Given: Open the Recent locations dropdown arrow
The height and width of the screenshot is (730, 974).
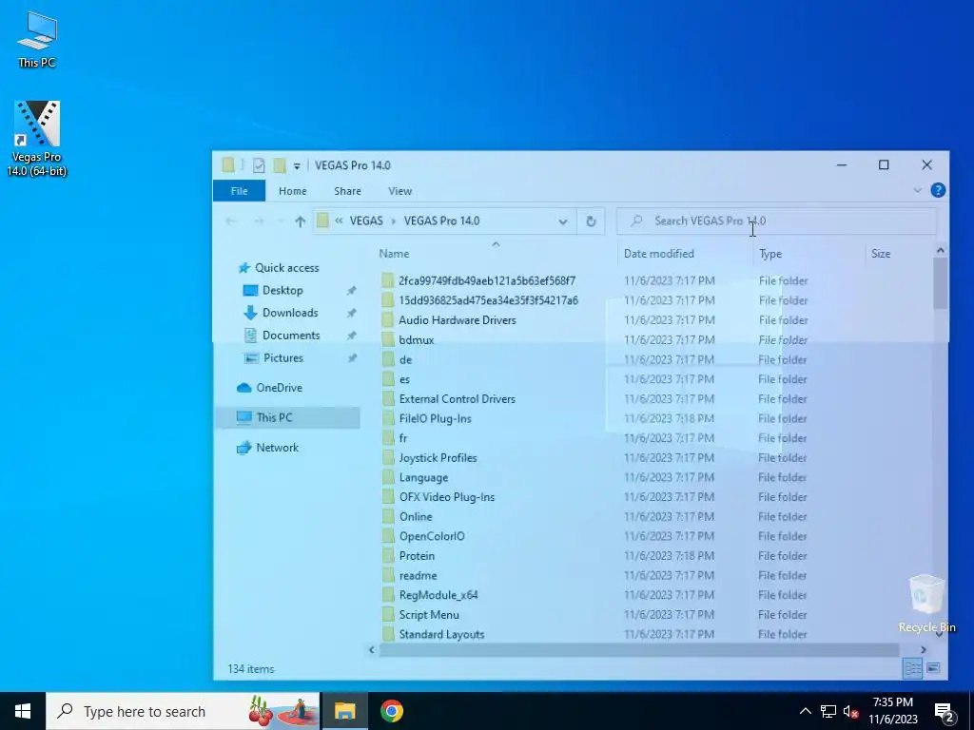Looking at the screenshot, I should (x=281, y=221).
